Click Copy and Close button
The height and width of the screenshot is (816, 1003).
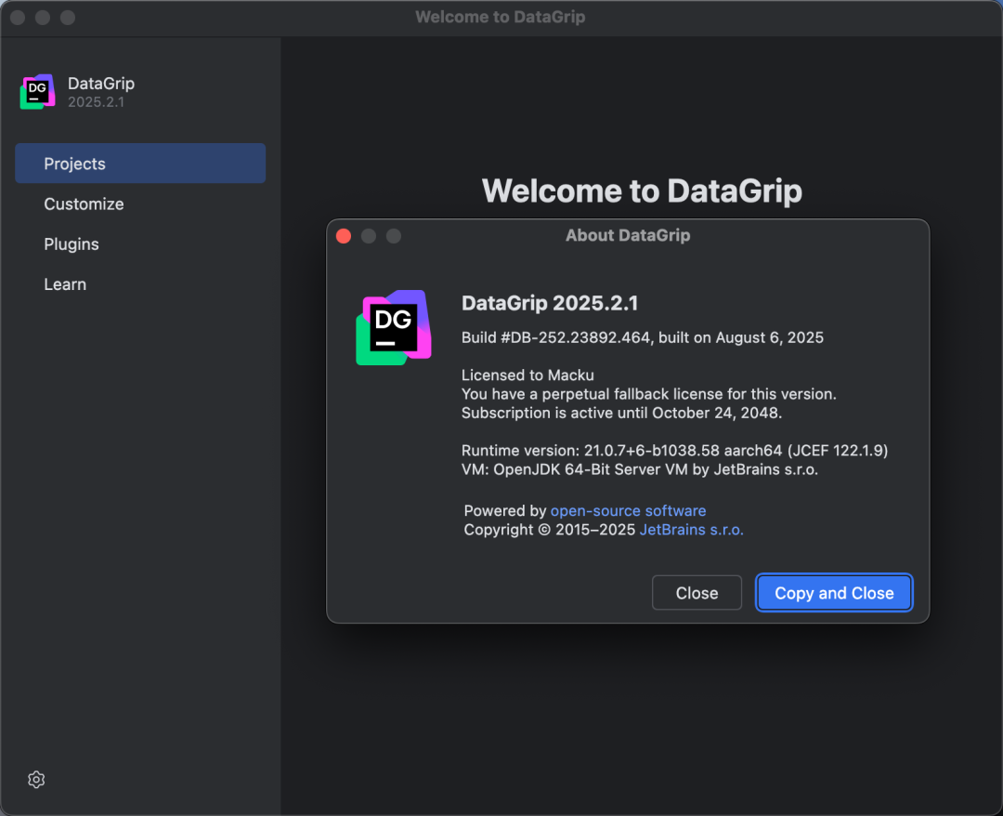coord(834,593)
